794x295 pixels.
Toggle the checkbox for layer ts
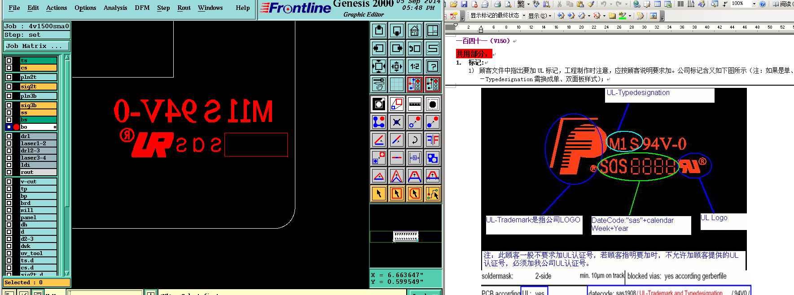point(9,61)
